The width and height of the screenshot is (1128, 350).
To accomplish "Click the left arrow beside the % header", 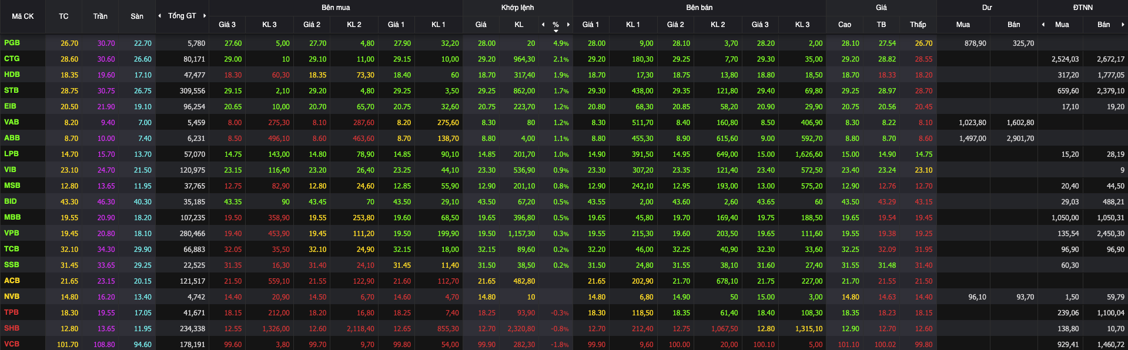I will click(543, 25).
